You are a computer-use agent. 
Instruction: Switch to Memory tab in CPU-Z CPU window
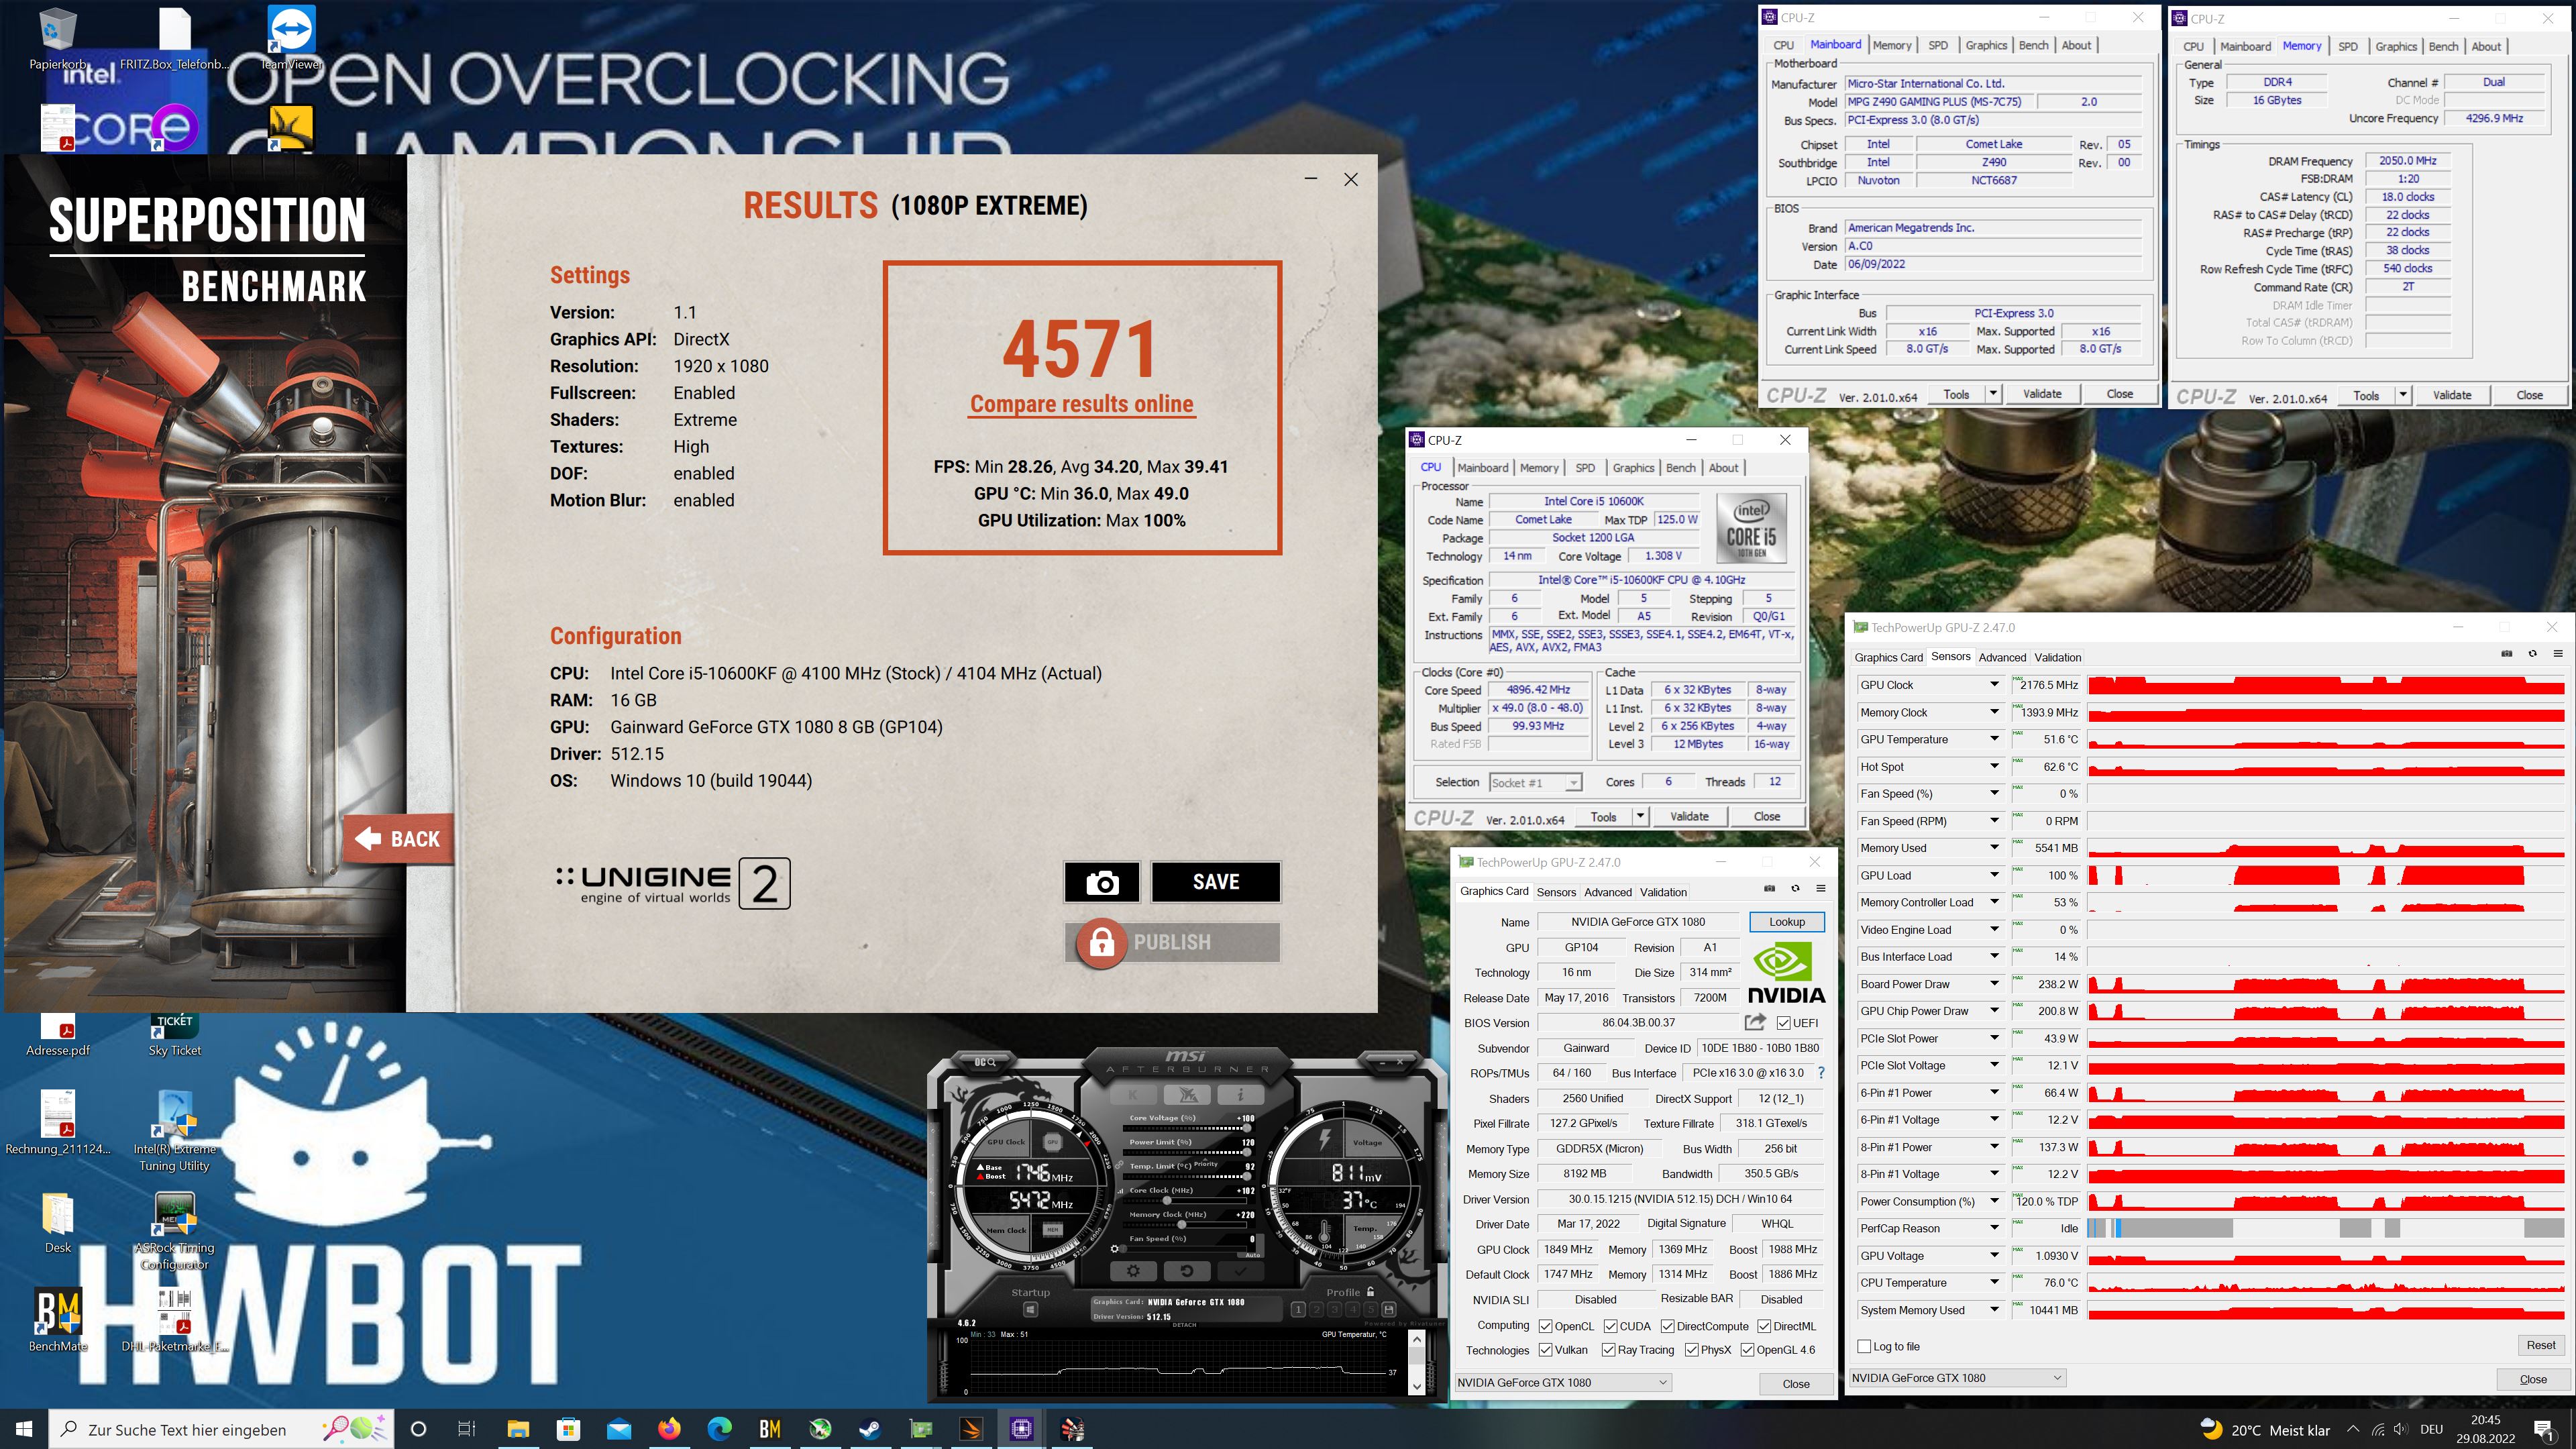1539,467
